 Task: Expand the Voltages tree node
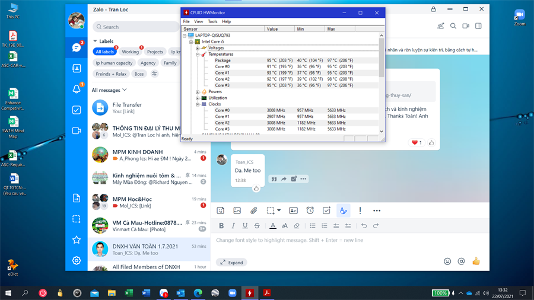click(198, 48)
